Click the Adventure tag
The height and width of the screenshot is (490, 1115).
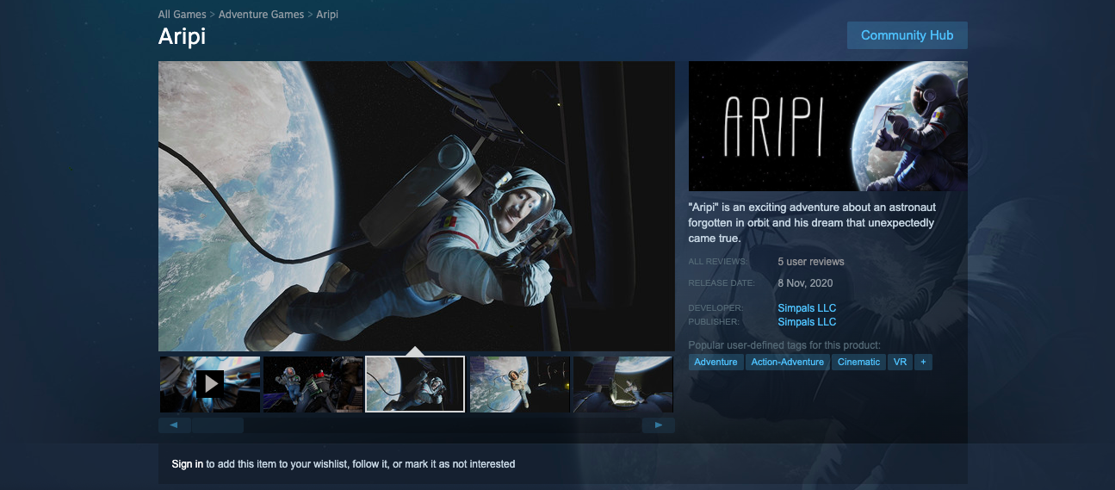[715, 362]
